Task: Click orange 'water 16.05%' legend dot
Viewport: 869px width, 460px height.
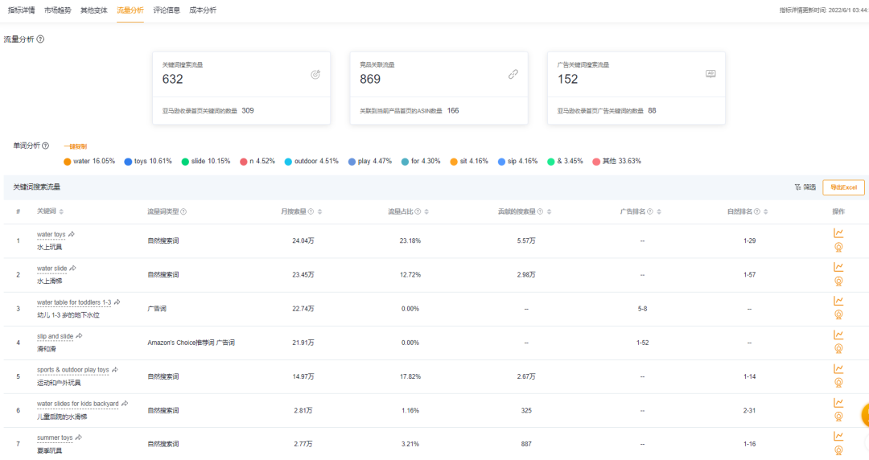Action: (67, 162)
